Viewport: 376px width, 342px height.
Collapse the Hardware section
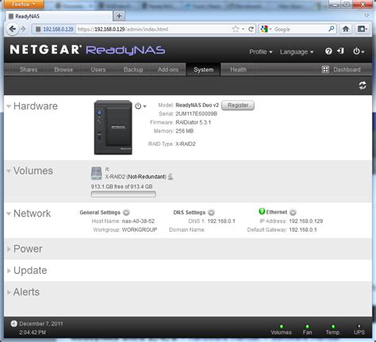pos(9,106)
